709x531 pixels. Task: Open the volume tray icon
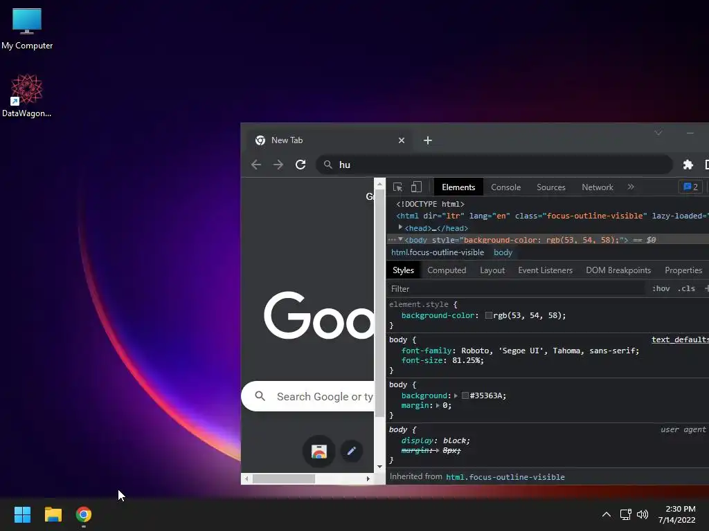point(642,514)
